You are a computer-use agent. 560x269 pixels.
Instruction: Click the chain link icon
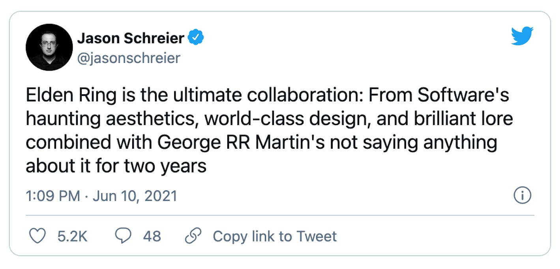193,236
